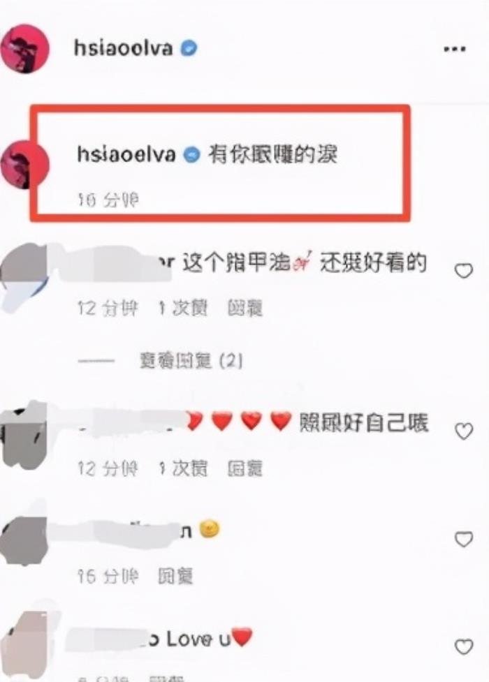Image resolution: width=489 pixels, height=682 pixels.
Task: Like the smiley emoji comment with heart
Action: pos(463,540)
